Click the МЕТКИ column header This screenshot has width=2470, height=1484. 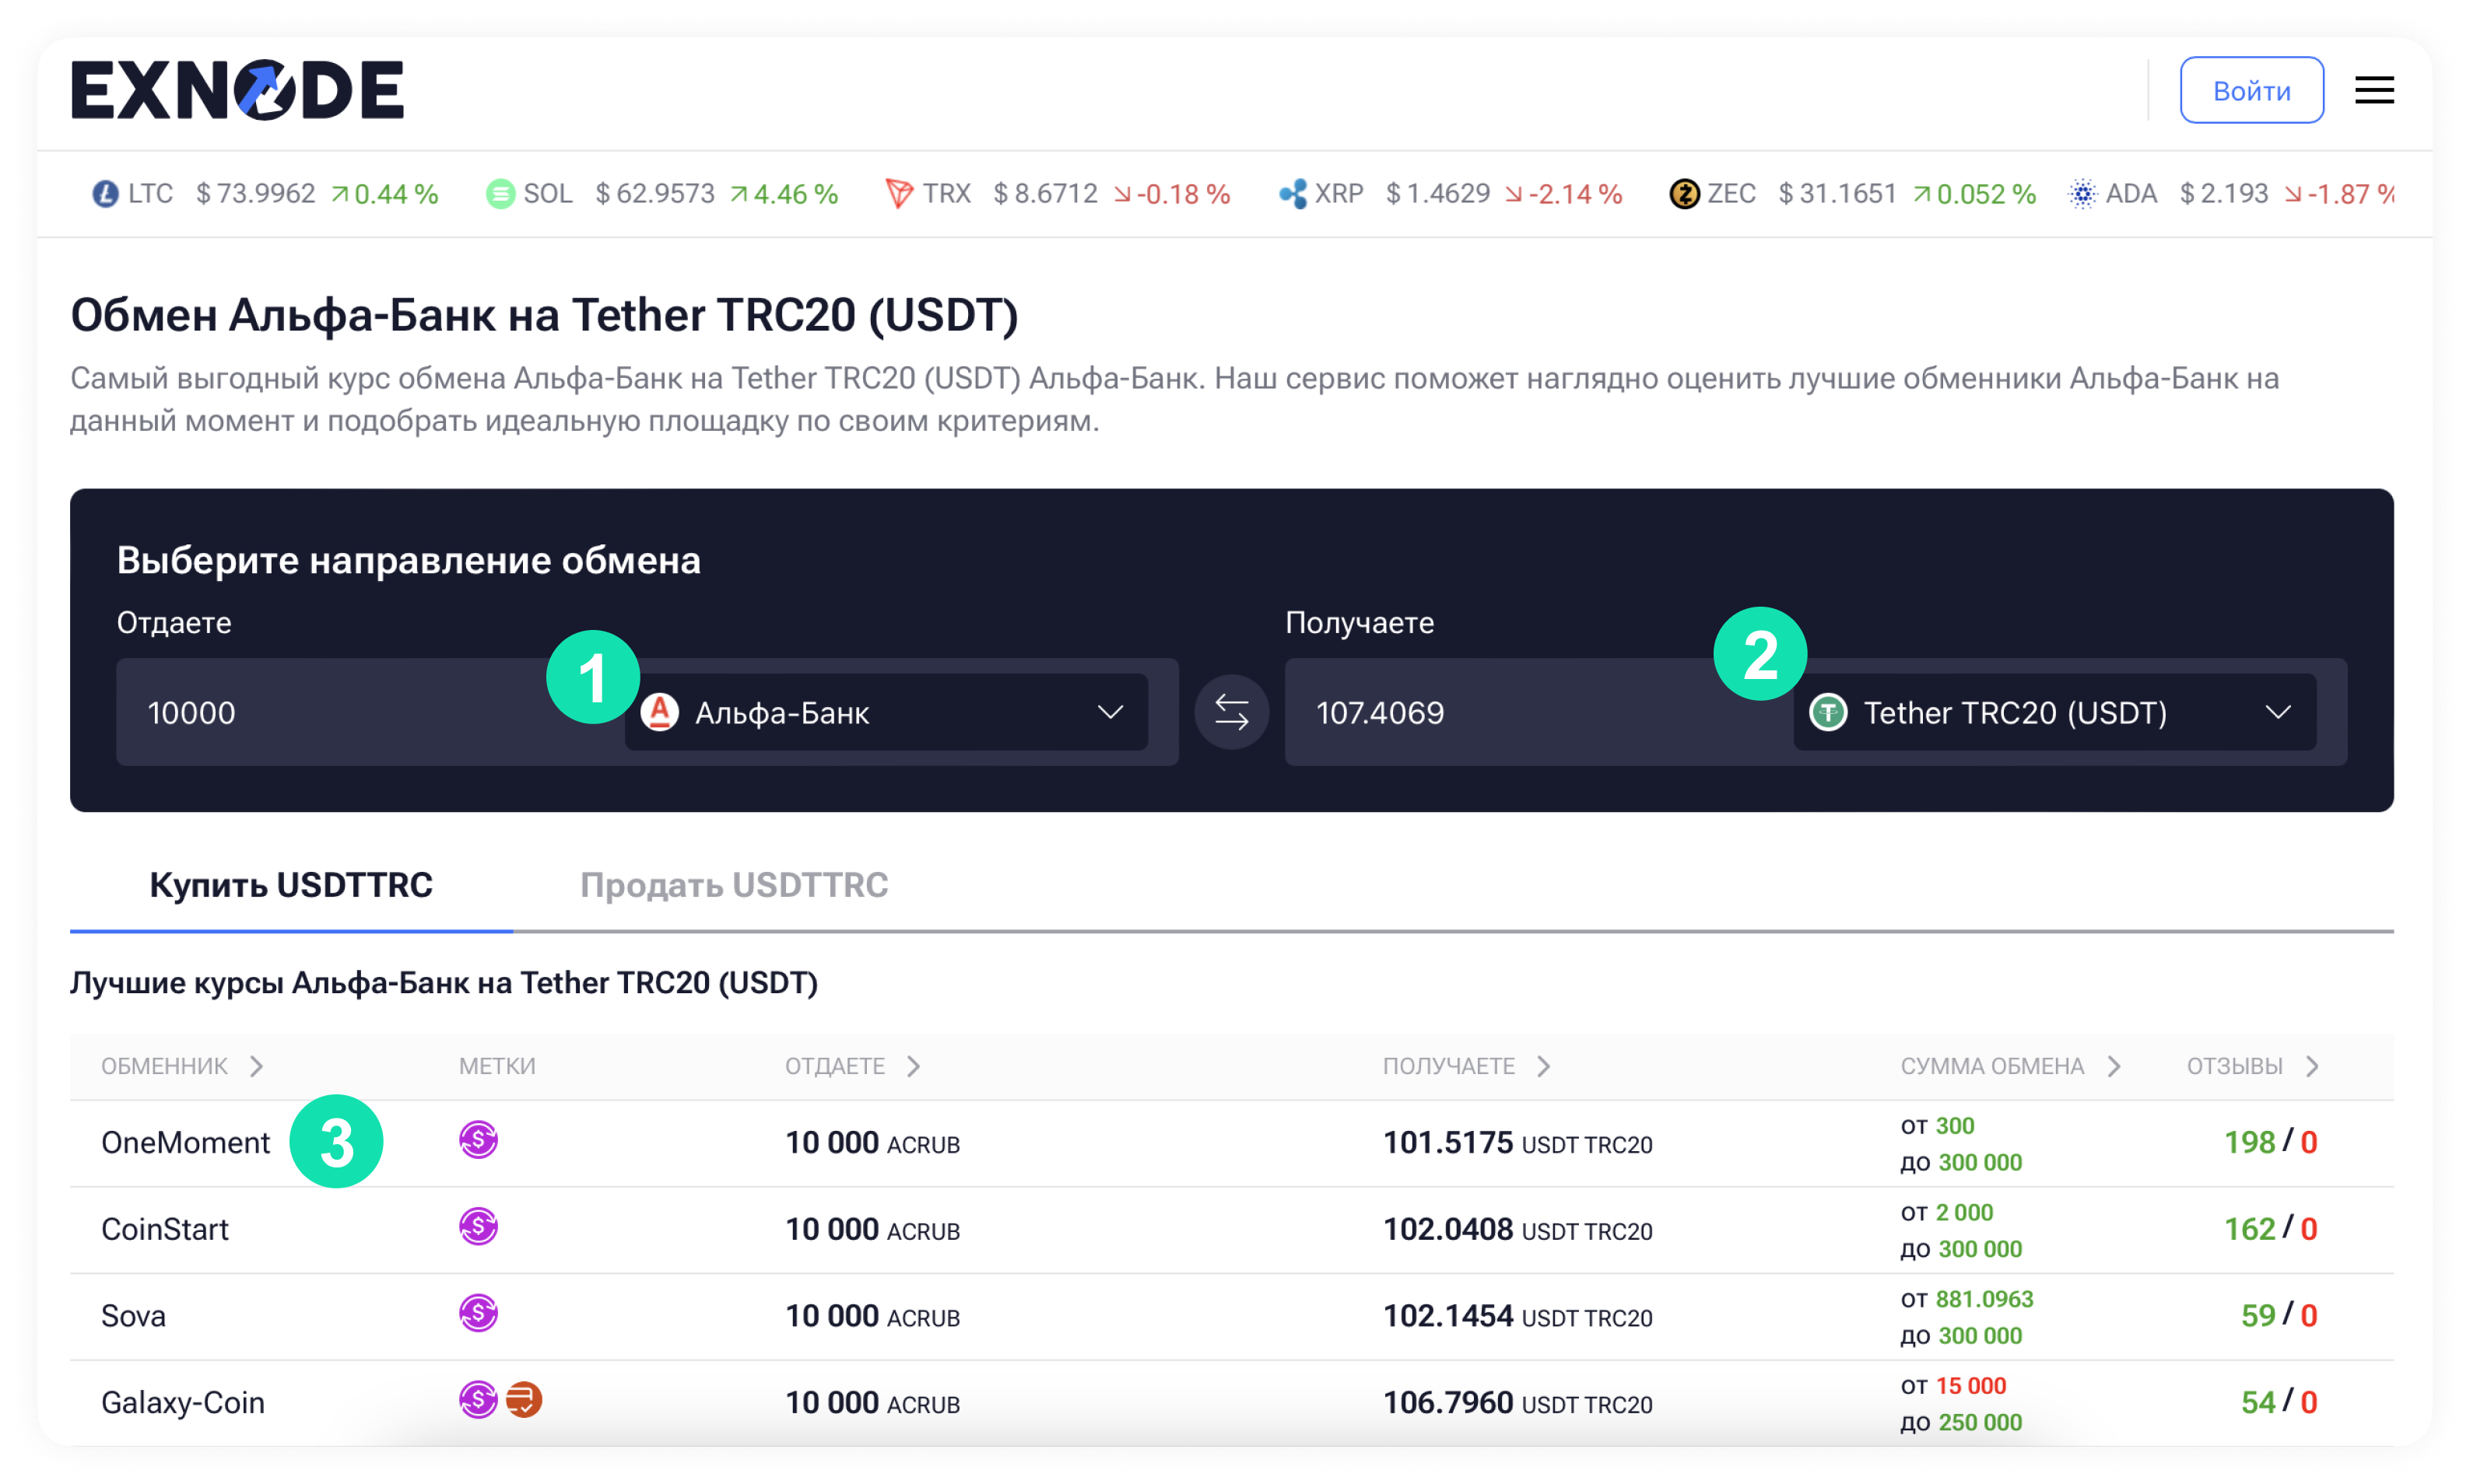click(x=497, y=1066)
